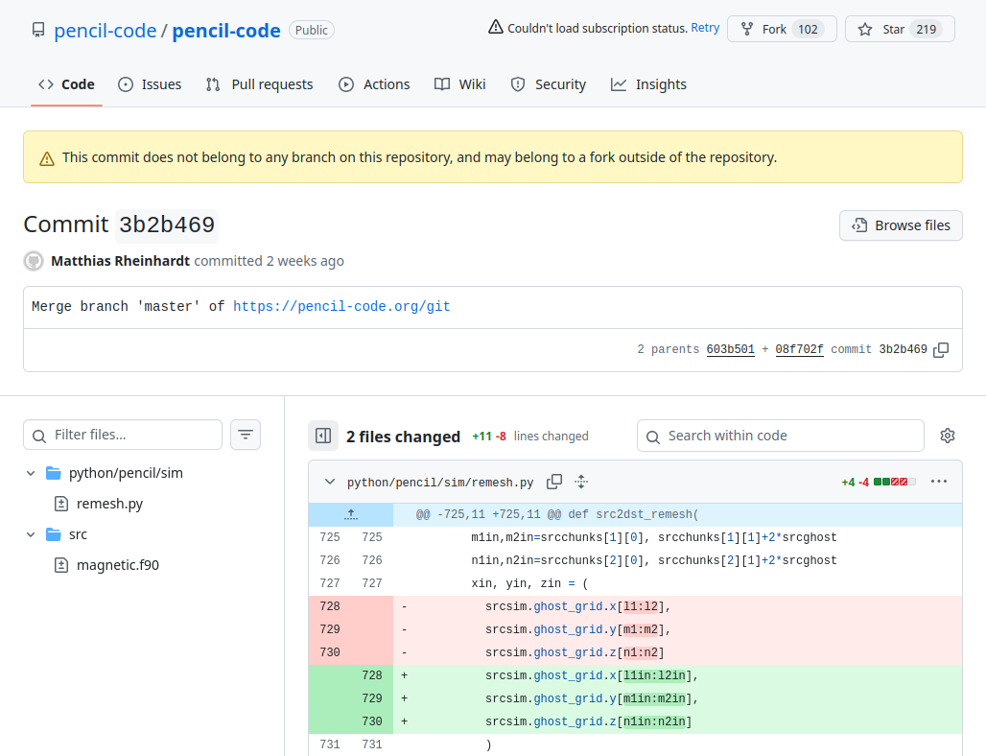Expand all diff lines in remesh.py
The height and width of the screenshot is (756, 986).
(x=581, y=482)
